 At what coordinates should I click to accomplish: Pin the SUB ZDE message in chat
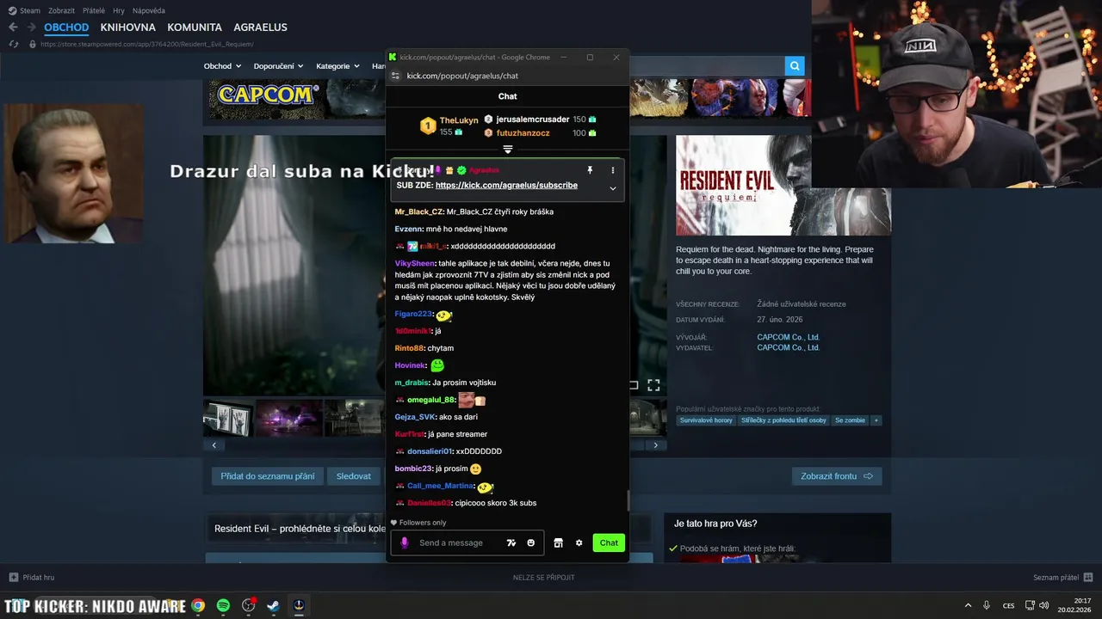590,170
